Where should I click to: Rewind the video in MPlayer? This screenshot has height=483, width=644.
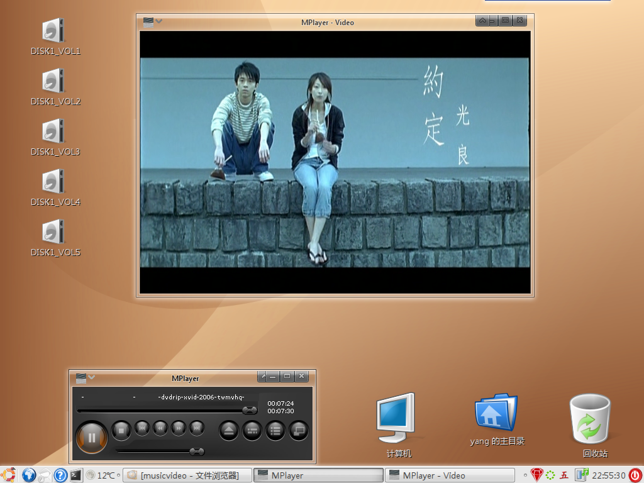(x=160, y=428)
